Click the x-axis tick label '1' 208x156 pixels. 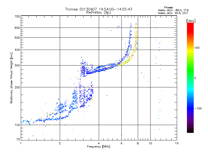tap(21, 143)
